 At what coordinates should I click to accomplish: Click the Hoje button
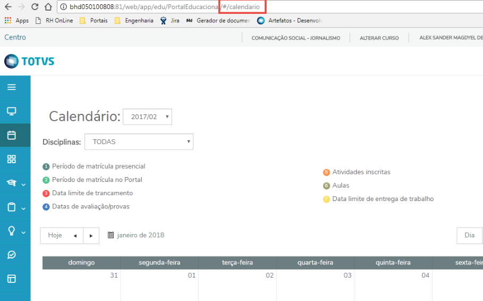click(55, 235)
